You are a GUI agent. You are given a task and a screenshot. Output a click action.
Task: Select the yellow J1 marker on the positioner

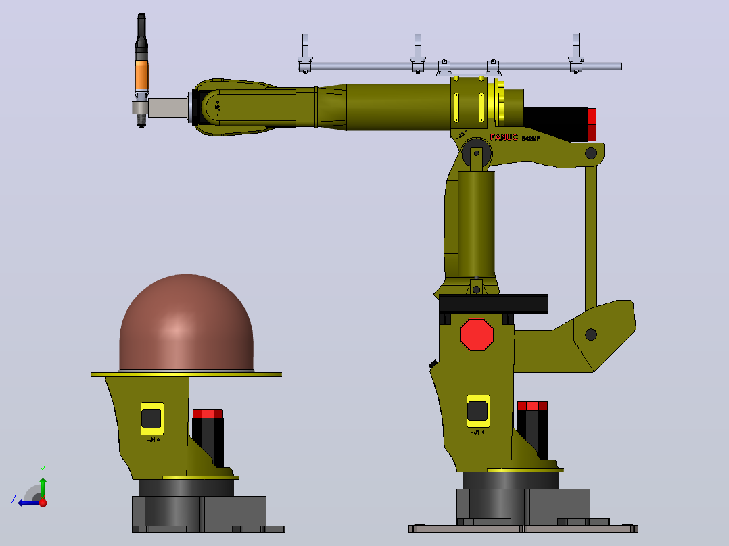[153, 419]
